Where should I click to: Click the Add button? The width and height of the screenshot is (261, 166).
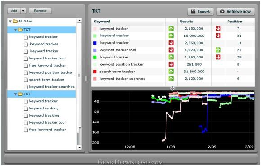pyautogui.click(x=14, y=11)
